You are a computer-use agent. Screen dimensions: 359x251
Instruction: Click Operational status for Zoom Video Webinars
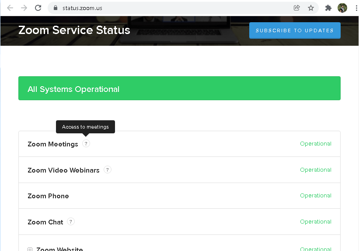pos(316,170)
